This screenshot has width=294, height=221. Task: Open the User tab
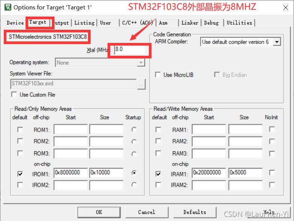pos(105,23)
